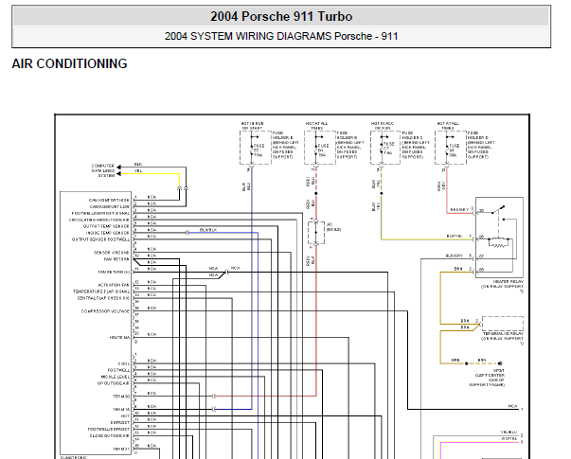Click the 'COOL' pin label

coord(124,363)
